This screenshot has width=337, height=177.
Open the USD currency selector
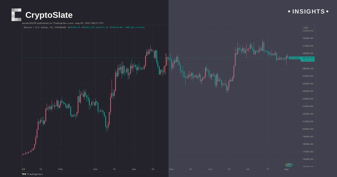click(306, 28)
